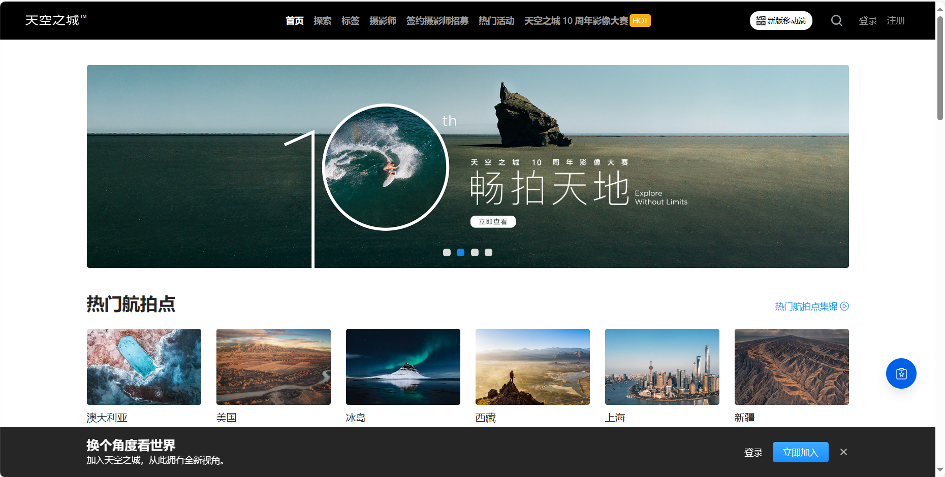The width and height of the screenshot is (945, 477).
Task: Go to 标签 in navigation
Action: [350, 21]
